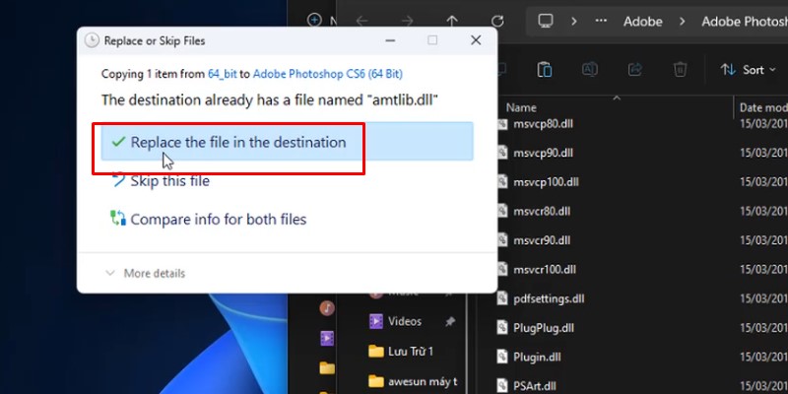The width and height of the screenshot is (788, 394).
Task: Open the 64_bit source folder link
Action: click(x=222, y=74)
